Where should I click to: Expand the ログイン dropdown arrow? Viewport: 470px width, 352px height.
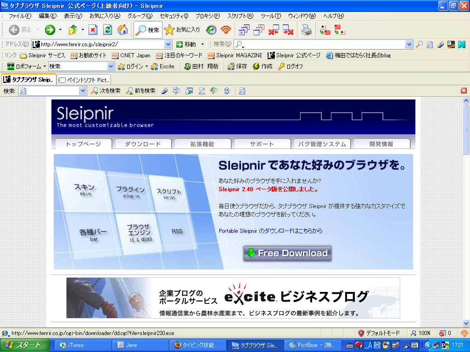146,66
